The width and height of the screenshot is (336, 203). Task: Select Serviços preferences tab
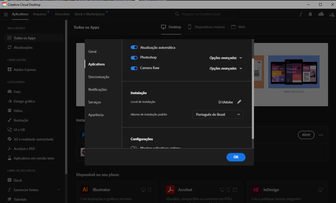coord(94,102)
